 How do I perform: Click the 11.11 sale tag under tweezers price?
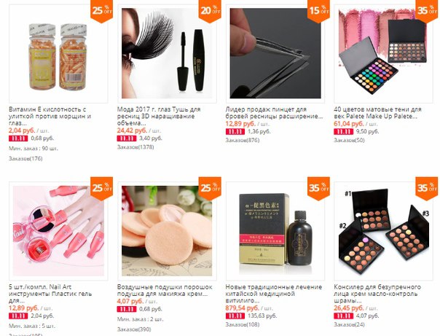[x=235, y=132]
